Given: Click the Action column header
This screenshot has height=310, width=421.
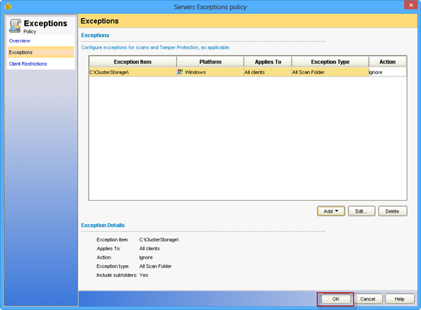Looking at the screenshot, I should [387, 62].
